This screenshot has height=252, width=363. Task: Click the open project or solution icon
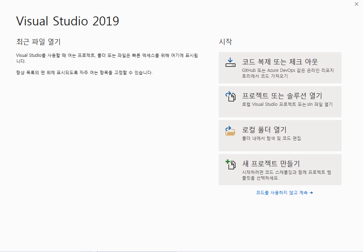(230, 97)
